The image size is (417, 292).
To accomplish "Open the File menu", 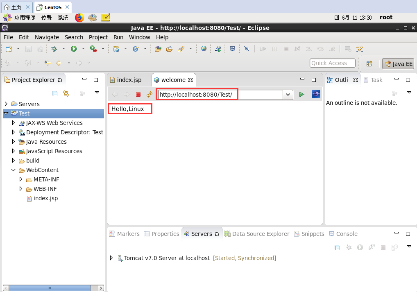I will coord(8,37).
